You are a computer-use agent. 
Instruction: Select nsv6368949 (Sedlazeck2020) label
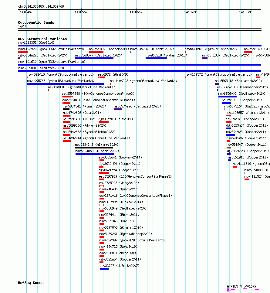[123, 208]
